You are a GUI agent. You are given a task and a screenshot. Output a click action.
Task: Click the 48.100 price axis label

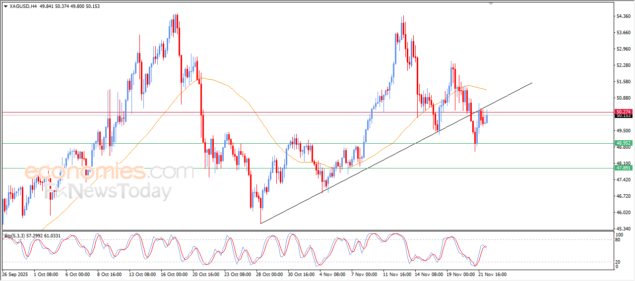625,164
